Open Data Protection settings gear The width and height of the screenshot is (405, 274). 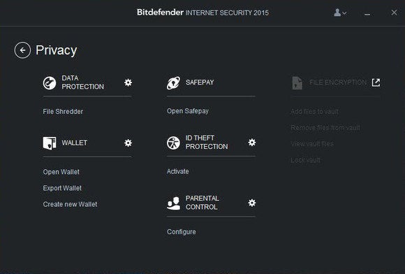[128, 82]
